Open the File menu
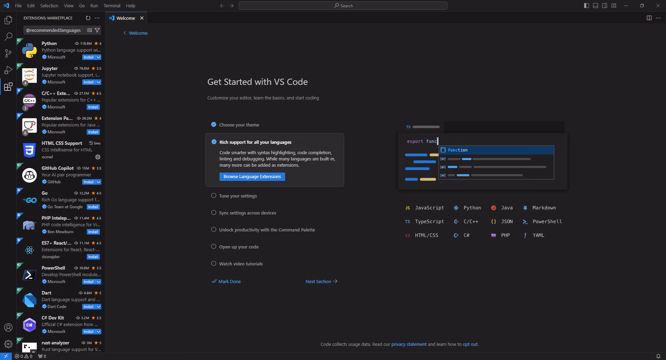This screenshot has height=360, width=666. point(18,6)
